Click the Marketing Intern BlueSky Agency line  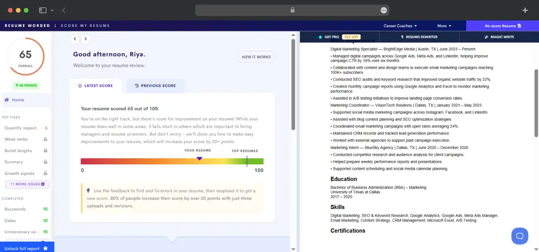click(399, 148)
